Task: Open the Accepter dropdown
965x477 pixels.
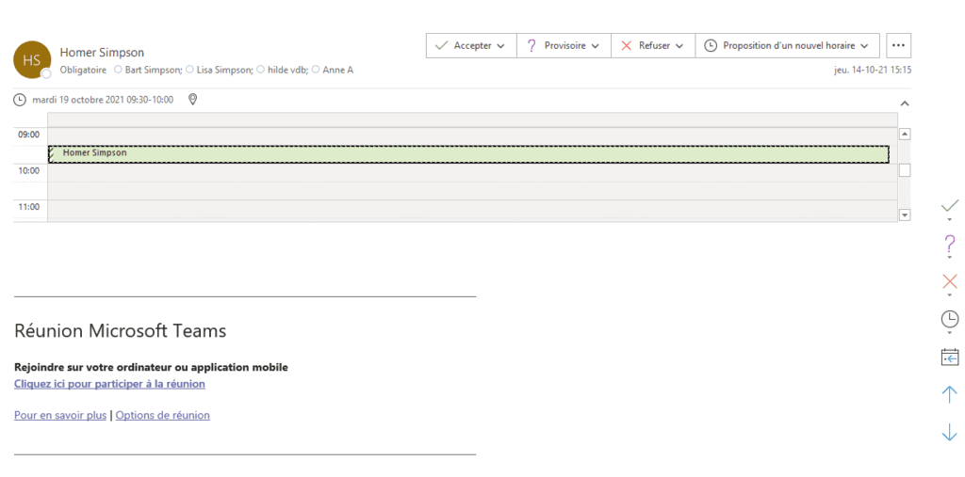Action: pos(470,45)
